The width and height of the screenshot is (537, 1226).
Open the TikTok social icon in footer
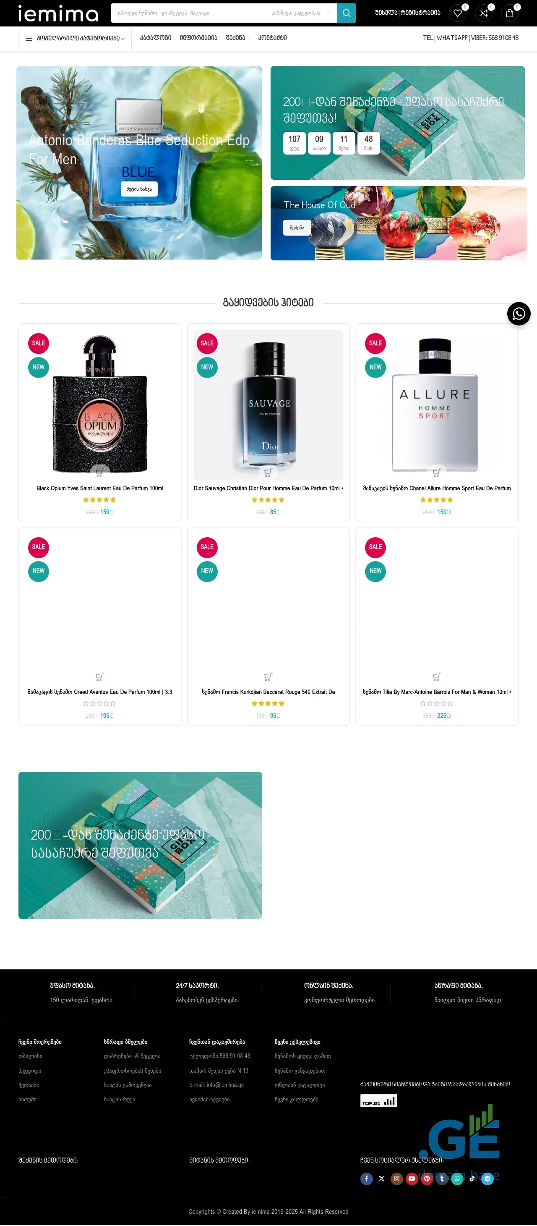coord(472,1179)
